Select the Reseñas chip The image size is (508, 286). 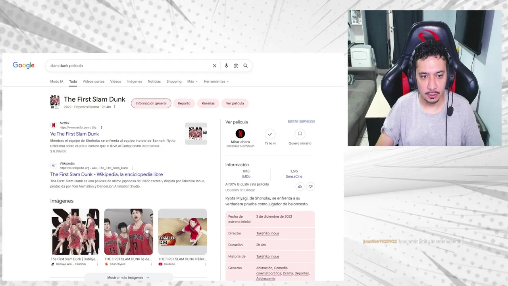pyautogui.click(x=208, y=103)
